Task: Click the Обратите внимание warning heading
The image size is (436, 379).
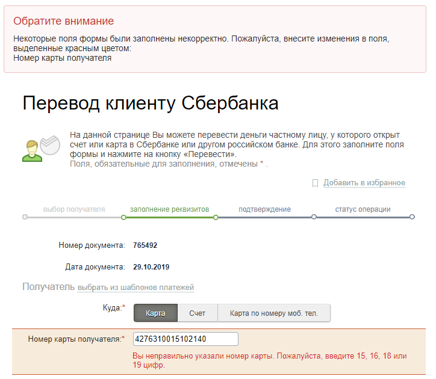Action: click(x=64, y=21)
